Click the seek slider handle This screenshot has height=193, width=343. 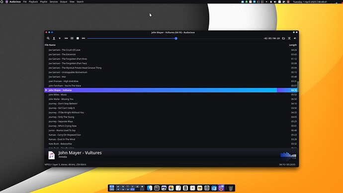coord(176,38)
